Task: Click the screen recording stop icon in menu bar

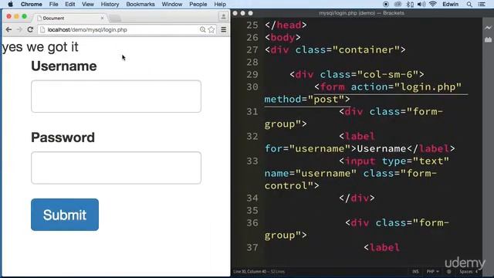Action: (386, 4)
